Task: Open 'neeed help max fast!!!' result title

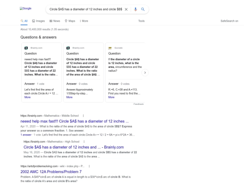Action: click(x=75, y=121)
